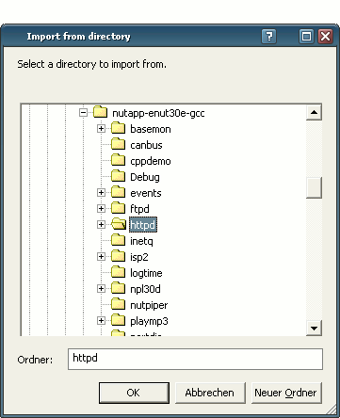Confirm selection with the OK button
The width and height of the screenshot is (340, 418).
pos(134,393)
